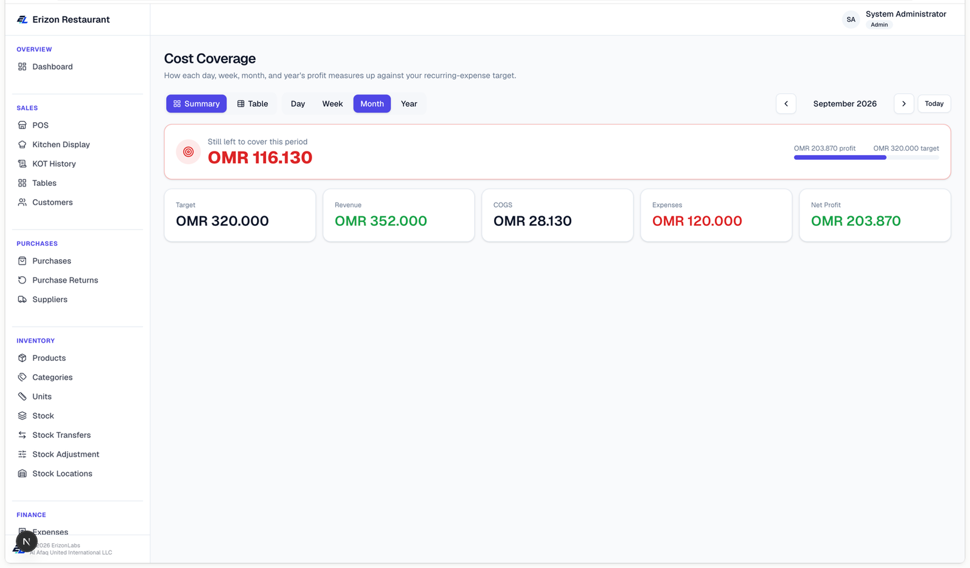970x568 pixels.
Task: Click the Dashboard grid icon in sidebar
Action: [22, 67]
